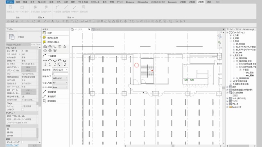
Task: Expand the Revit リンク tree node
Action: (227, 107)
